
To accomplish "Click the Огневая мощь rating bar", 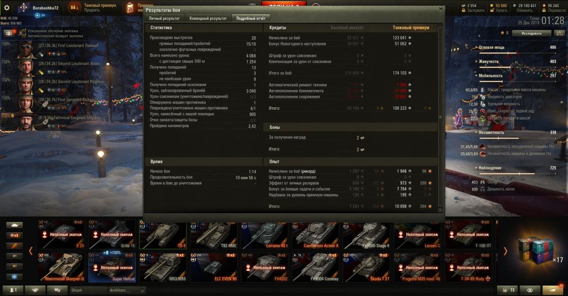I will [518, 53].
